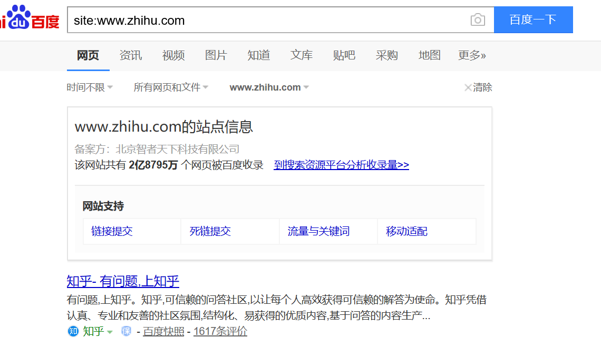Open the 百度快照 cached link
Screen dimensions: 601x347
pyautogui.click(x=163, y=331)
